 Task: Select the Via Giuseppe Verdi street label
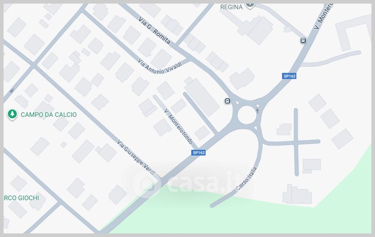[x=136, y=158]
